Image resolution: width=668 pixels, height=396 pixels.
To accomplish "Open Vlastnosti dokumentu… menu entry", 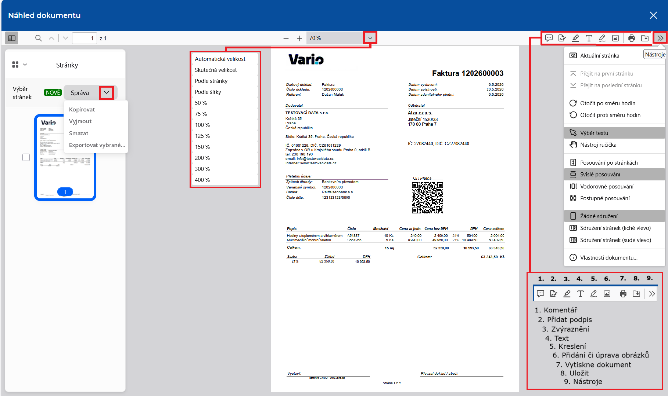I will [x=614, y=257].
